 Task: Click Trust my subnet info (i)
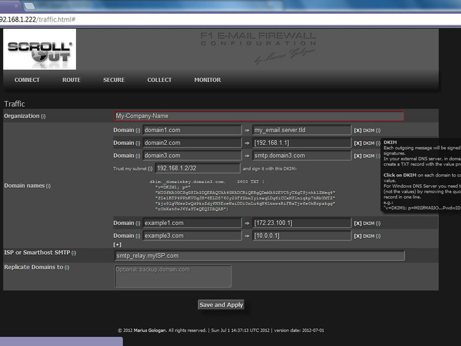click(150, 168)
